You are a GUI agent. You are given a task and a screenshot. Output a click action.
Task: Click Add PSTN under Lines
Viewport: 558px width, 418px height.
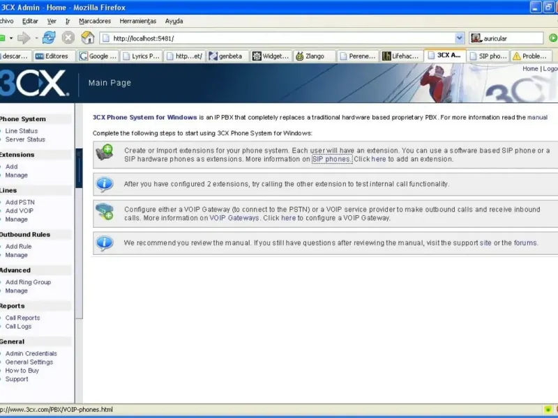20,202
